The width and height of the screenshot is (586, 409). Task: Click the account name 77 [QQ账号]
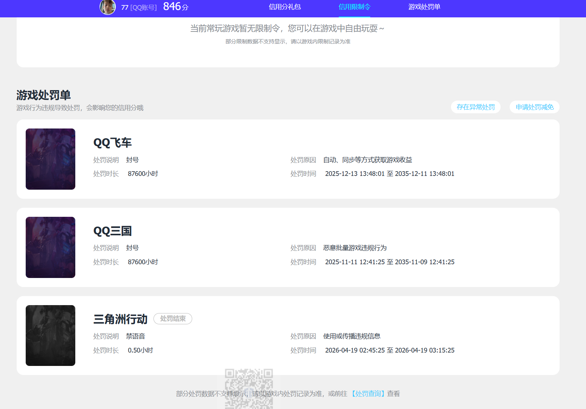(x=139, y=7)
